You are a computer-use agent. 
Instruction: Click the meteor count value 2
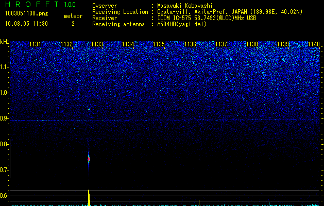73,24
